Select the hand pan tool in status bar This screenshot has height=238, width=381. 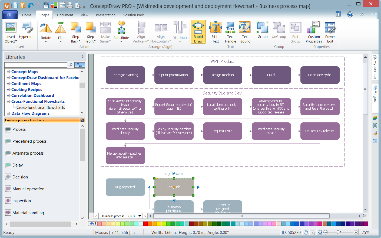tap(306, 232)
